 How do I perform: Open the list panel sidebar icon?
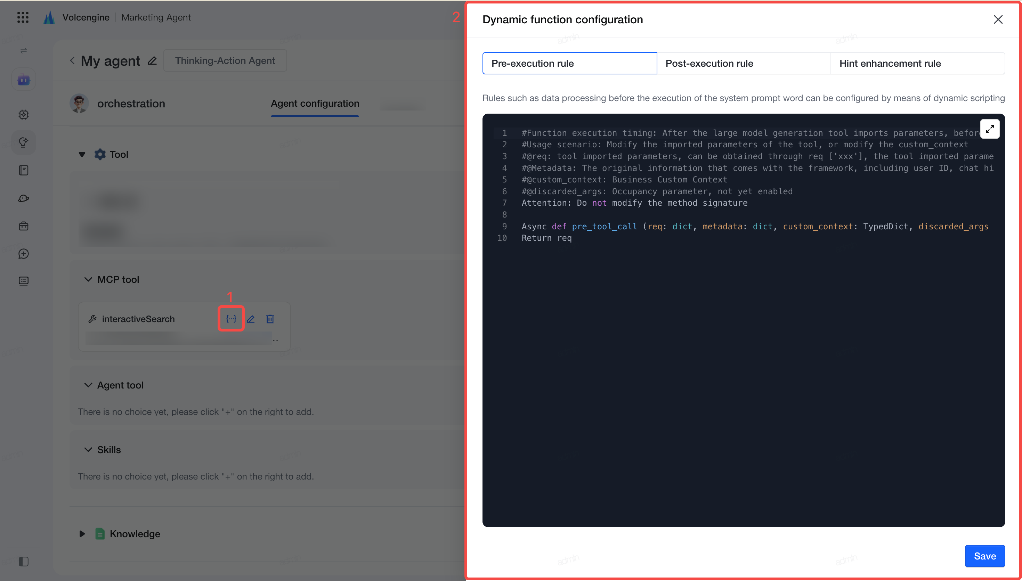click(24, 281)
